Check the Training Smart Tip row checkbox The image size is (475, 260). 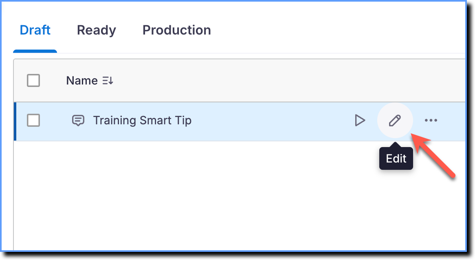(33, 120)
